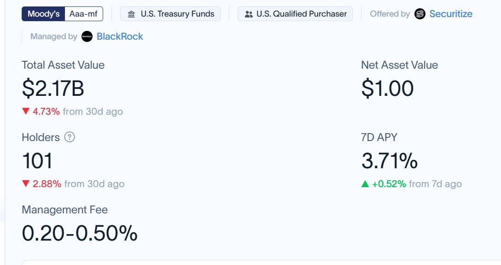Click the bank building icon in U.S. Treasury Funds
The height and width of the screenshot is (265, 501).
[131, 14]
